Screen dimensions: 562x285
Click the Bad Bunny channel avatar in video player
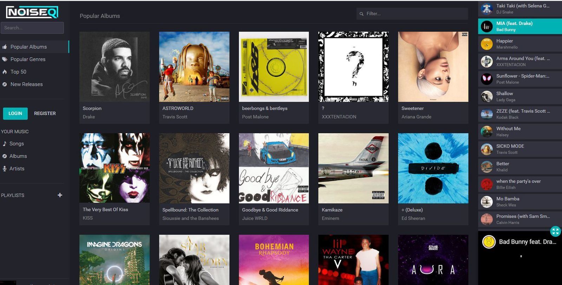click(x=489, y=242)
